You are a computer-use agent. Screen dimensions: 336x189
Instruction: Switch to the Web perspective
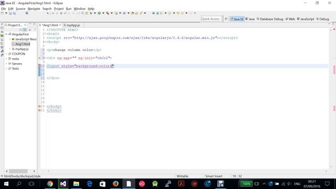click(x=290, y=19)
